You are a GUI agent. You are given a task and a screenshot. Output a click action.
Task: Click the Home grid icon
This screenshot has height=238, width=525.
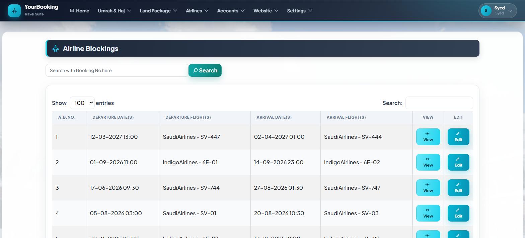pos(72,10)
